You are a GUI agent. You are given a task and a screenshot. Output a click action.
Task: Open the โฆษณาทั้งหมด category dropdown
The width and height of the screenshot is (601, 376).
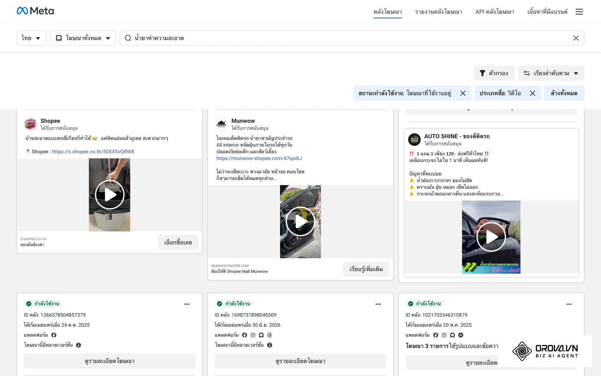[83, 38]
